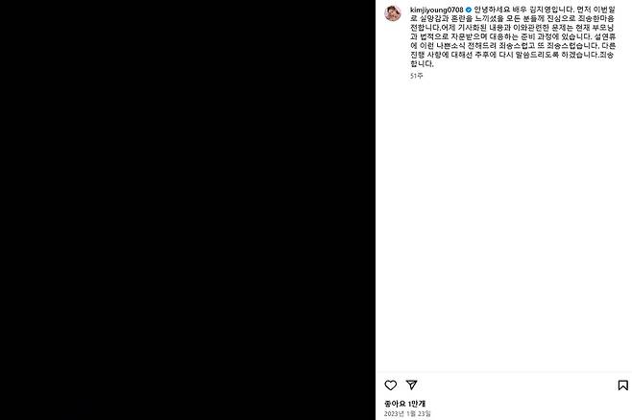
Task: Like the post with the heart icon
Action: pos(390,385)
